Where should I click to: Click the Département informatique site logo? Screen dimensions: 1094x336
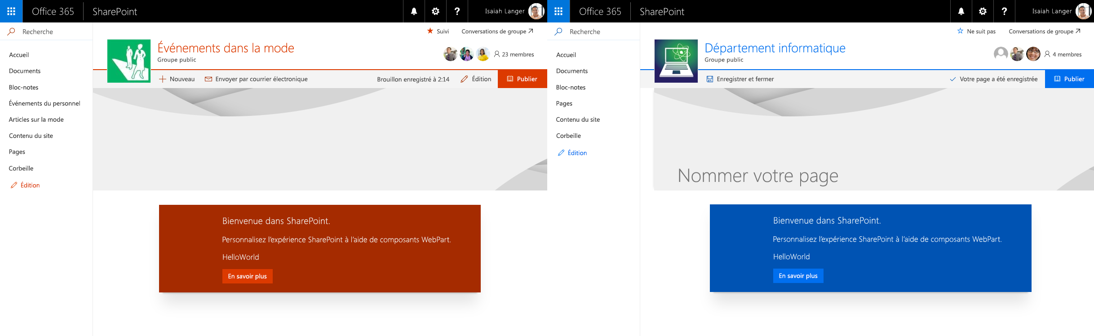pos(676,61)
